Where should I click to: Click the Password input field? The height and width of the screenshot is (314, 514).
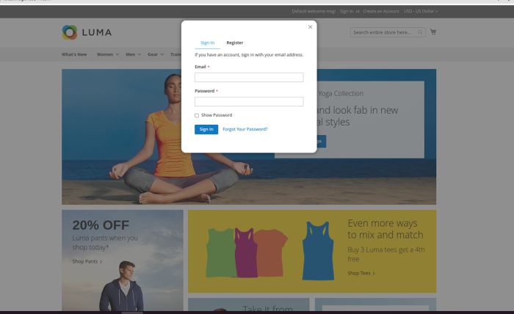(x=249, y=101)
